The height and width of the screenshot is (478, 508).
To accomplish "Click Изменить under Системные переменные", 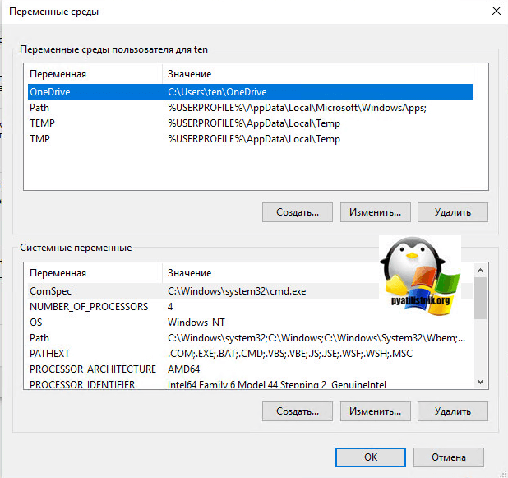I will click(x=375, y=411).
